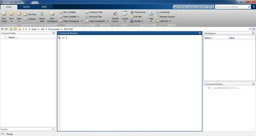
Task: Open the Compare files tool
Action: (25, 19)
